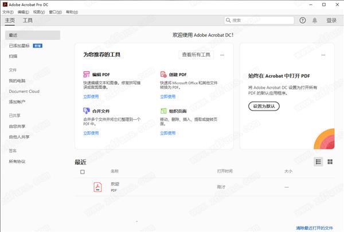Open the 视图 (View) menu
Viewport: 344px width, 232px height.
click(x=39, y=12)
